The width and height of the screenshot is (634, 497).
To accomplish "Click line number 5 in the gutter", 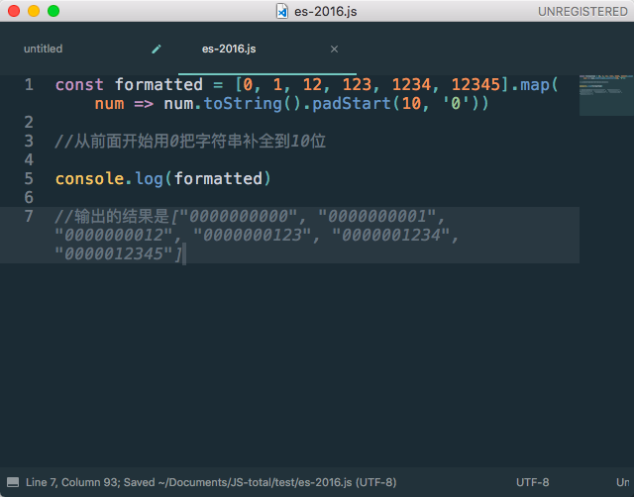I will pyautogui.click(x=29, y=178).
